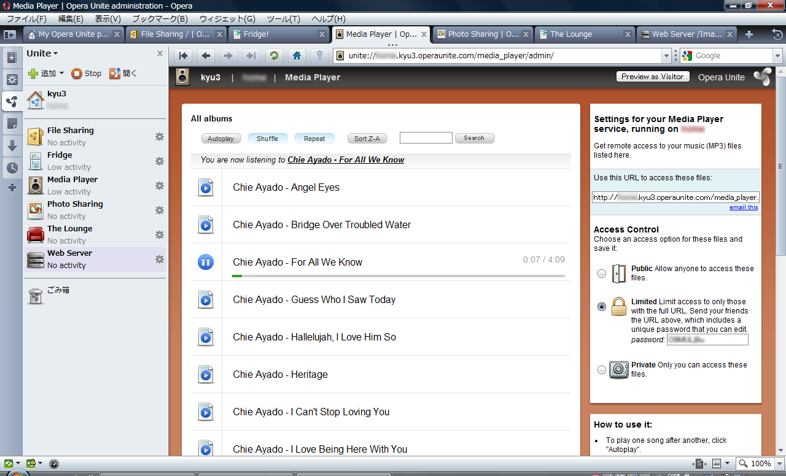Open closed tabs trash dropdown

coord(777,34)
